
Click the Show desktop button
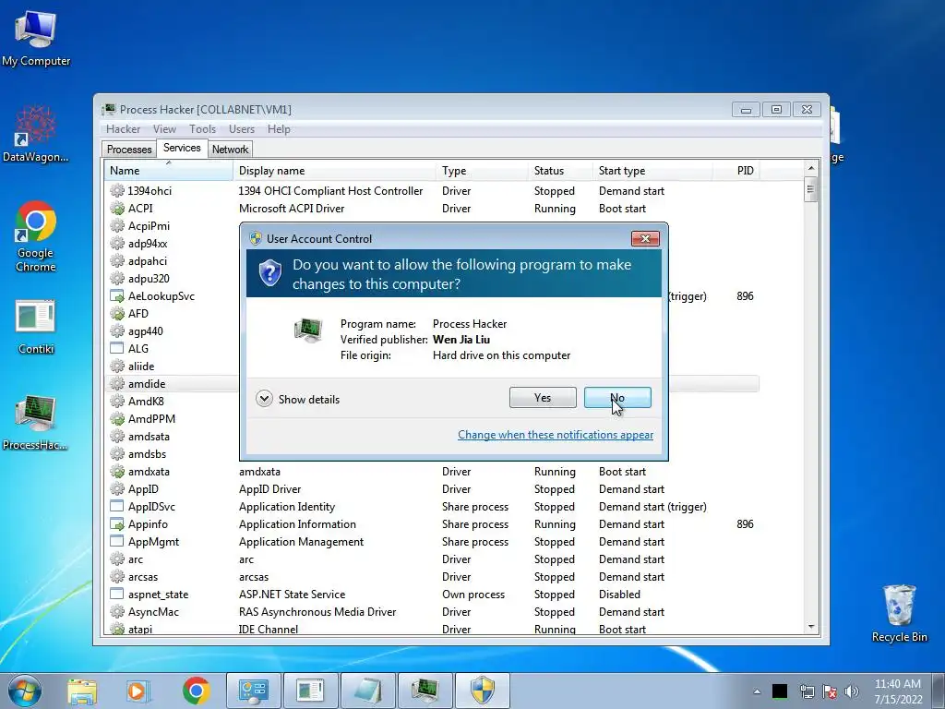pos(939,691)
